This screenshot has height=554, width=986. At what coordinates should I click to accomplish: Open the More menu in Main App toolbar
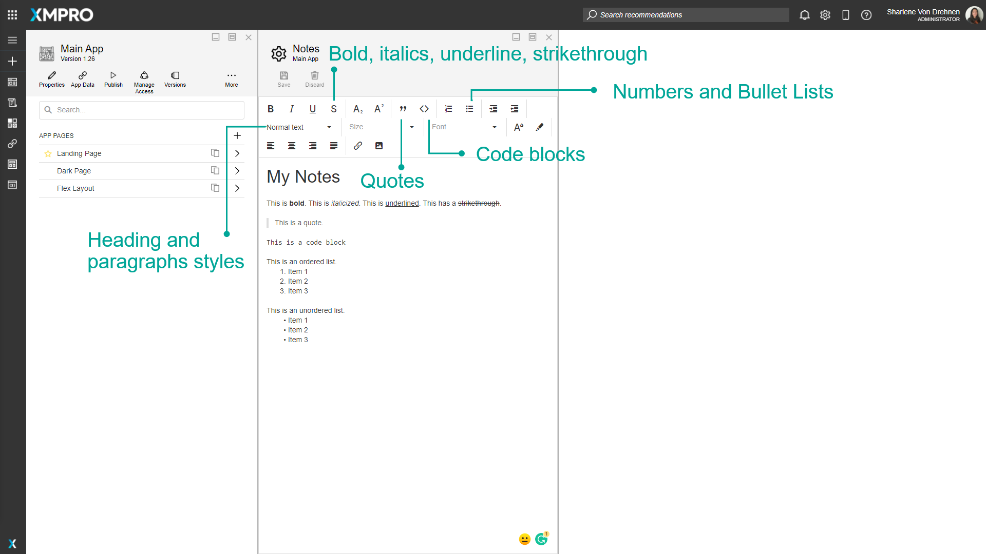pos(231,78)
